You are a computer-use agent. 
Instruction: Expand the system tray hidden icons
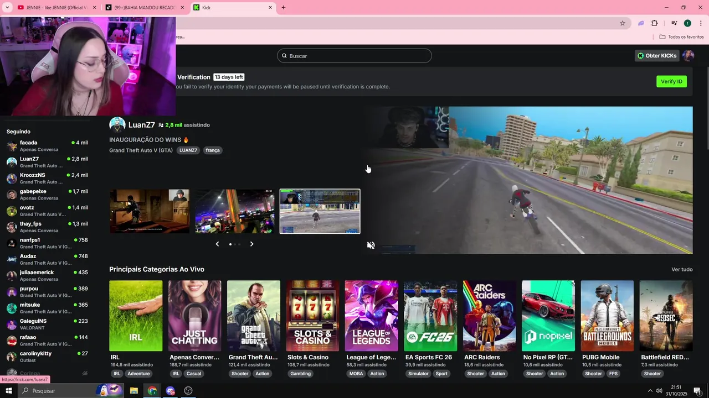tap(650, 391)
